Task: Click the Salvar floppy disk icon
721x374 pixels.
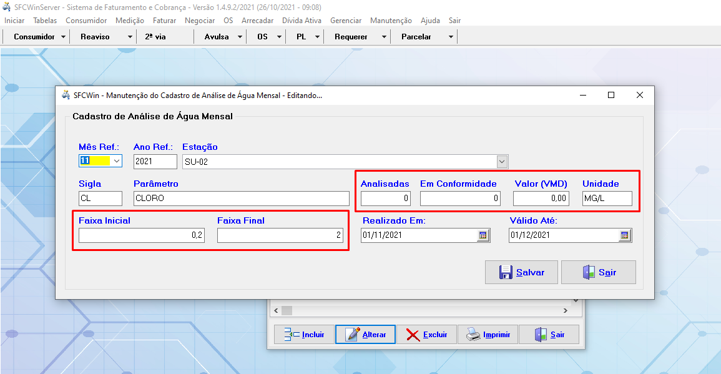Action: point(506,272)
